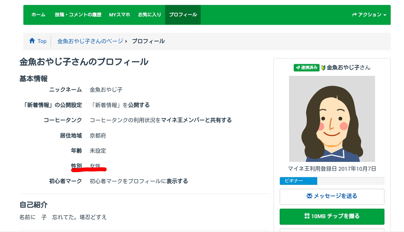Click the Top breadcrumb link
404x232 pixels.
click(42, 41)
